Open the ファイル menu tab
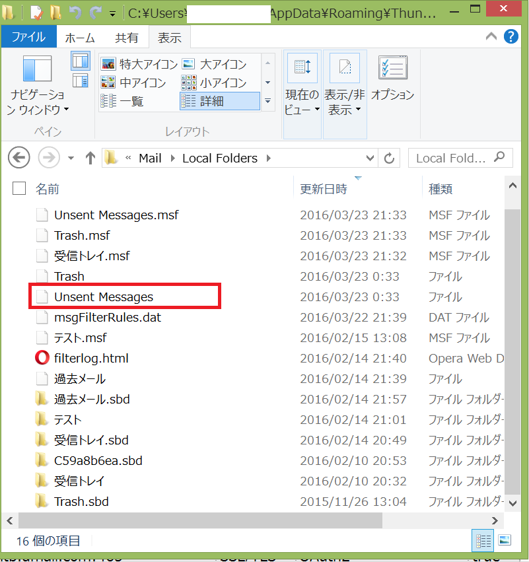 28,38
